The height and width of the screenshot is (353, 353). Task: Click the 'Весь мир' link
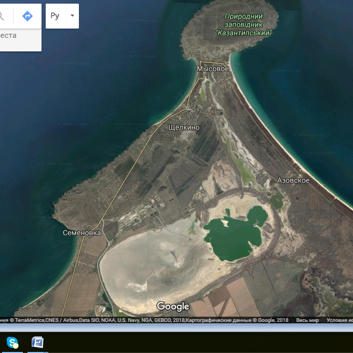(x=307, y=320)
